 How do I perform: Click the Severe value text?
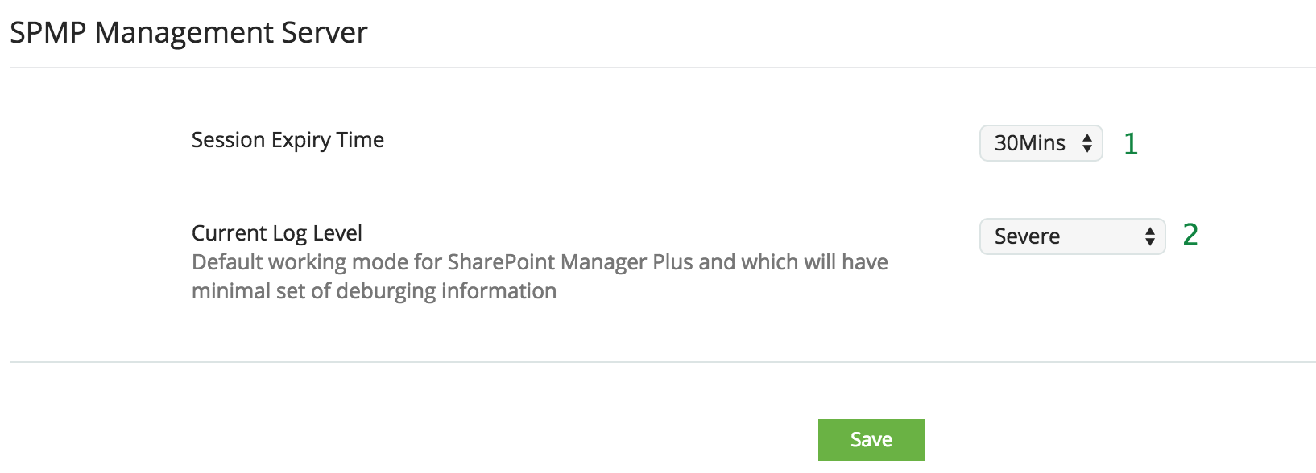[x=1027, y=236]
